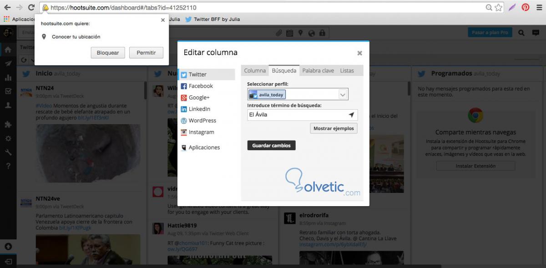Reload the page in browser

[31, 7]
